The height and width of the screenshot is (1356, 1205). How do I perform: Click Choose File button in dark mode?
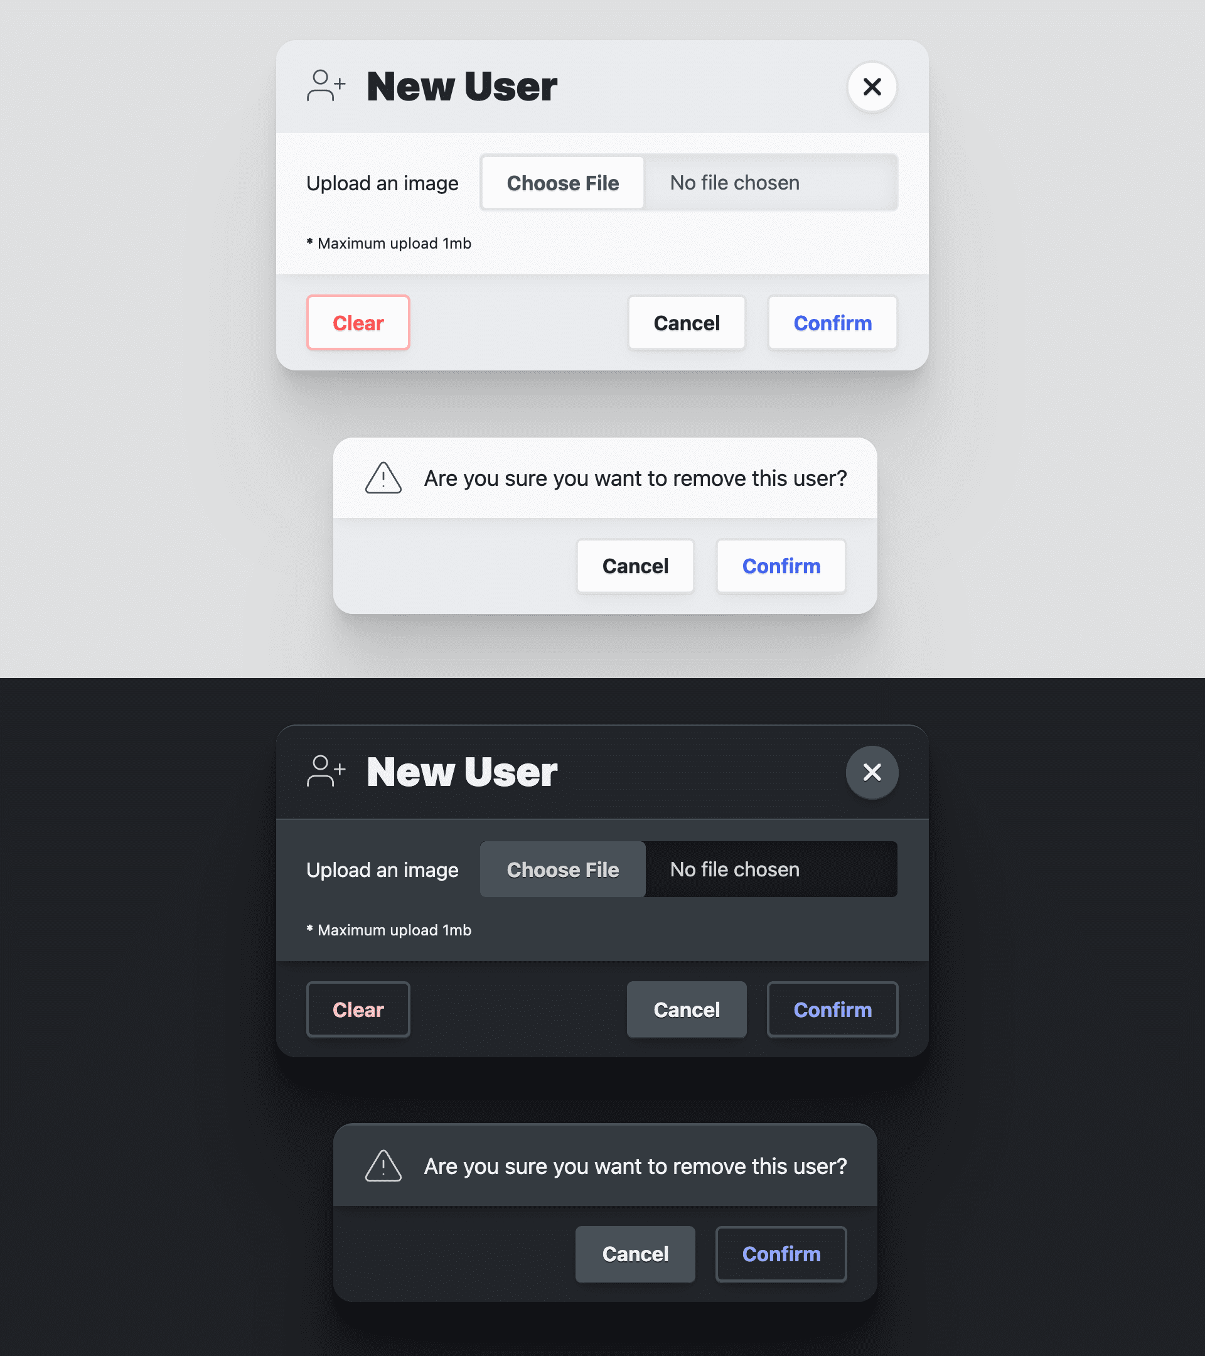pyautogui.click(x=563, y=869)
